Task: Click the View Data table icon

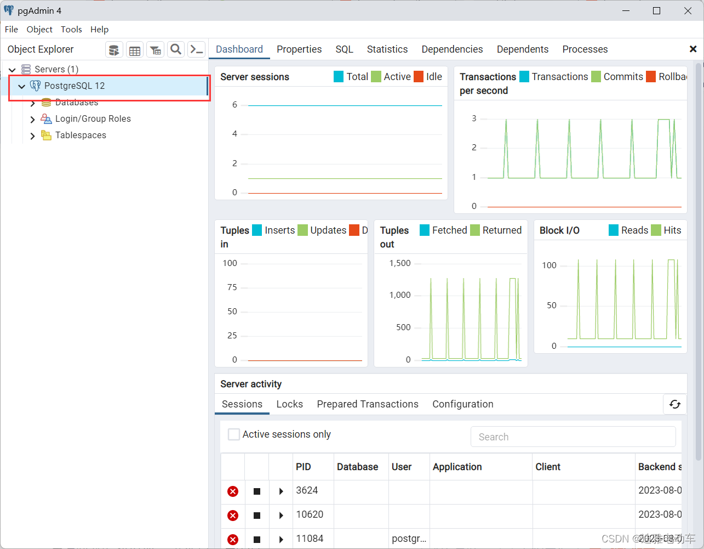Action: pos(135,50)
